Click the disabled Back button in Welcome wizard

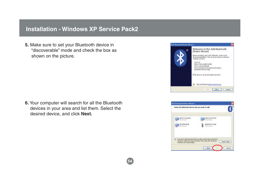(x=208, y=90)
